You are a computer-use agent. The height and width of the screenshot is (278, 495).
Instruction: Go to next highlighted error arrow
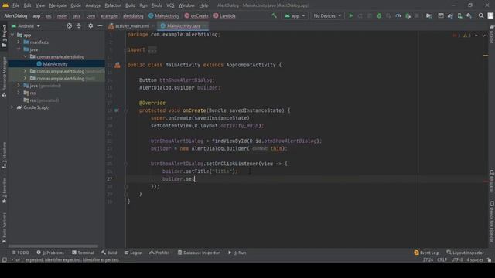coord(483,36)
